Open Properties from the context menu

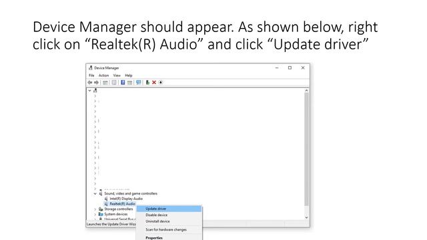169,237
